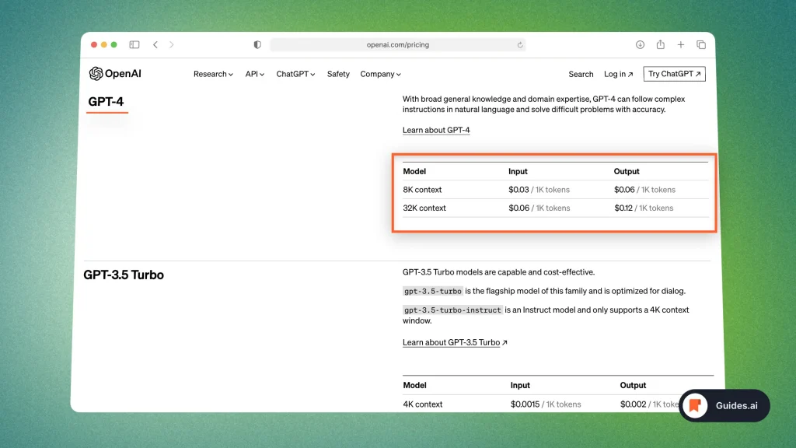Select the $0.03 input price for 8K context

coord(518,190)
